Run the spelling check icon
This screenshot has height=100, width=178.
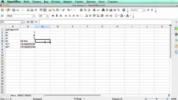pyautogui.click(x=41, y=10)
